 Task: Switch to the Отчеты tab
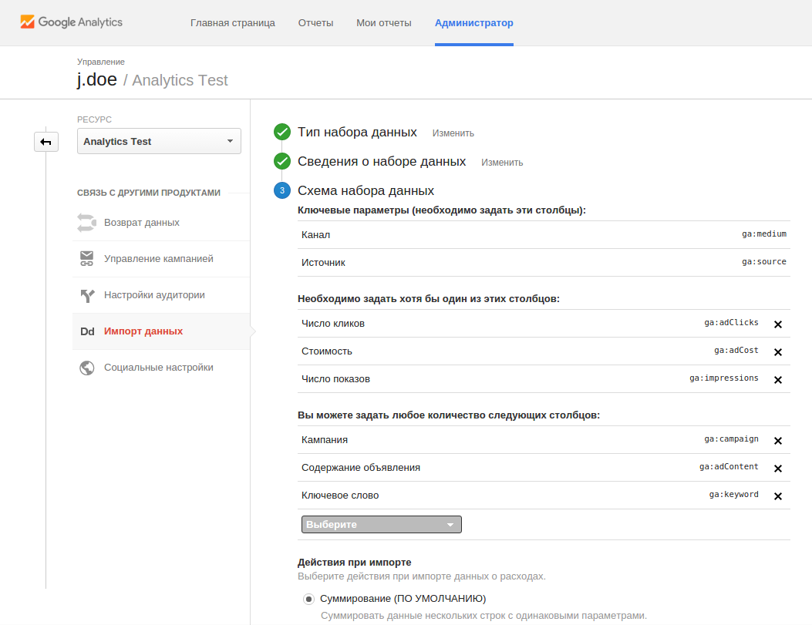(x=315, y=23)
